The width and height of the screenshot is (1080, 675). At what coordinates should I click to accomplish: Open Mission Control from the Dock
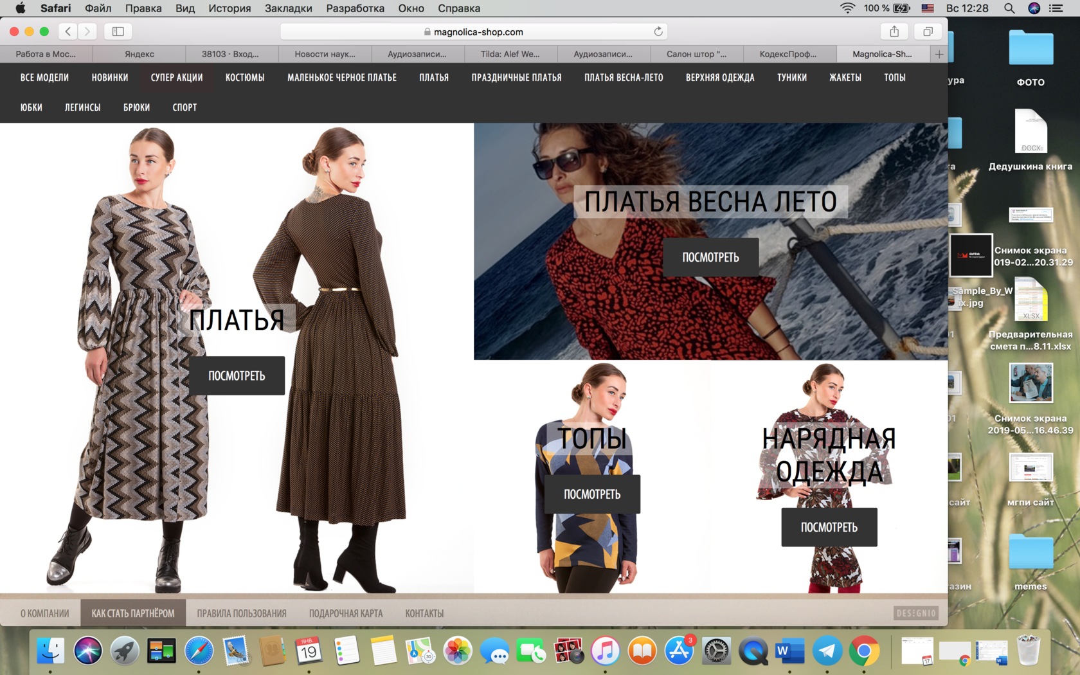[x=161, y=651]
